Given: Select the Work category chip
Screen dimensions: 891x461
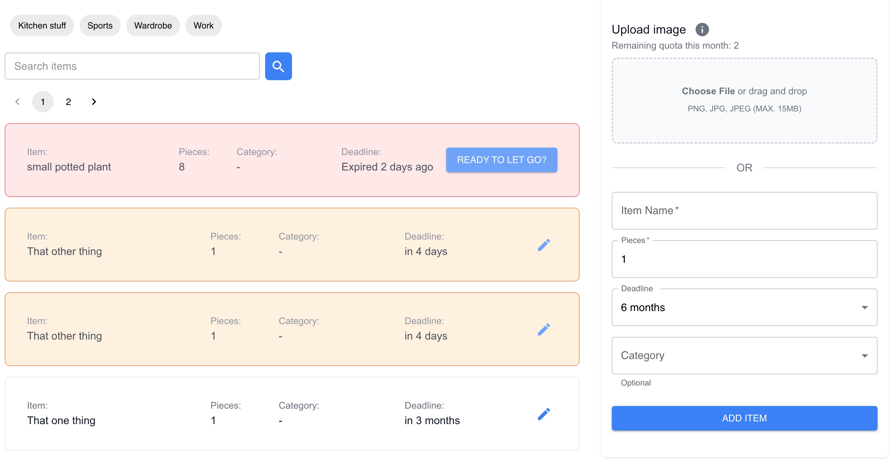Looking at the screenshot, I should point(203,25).
